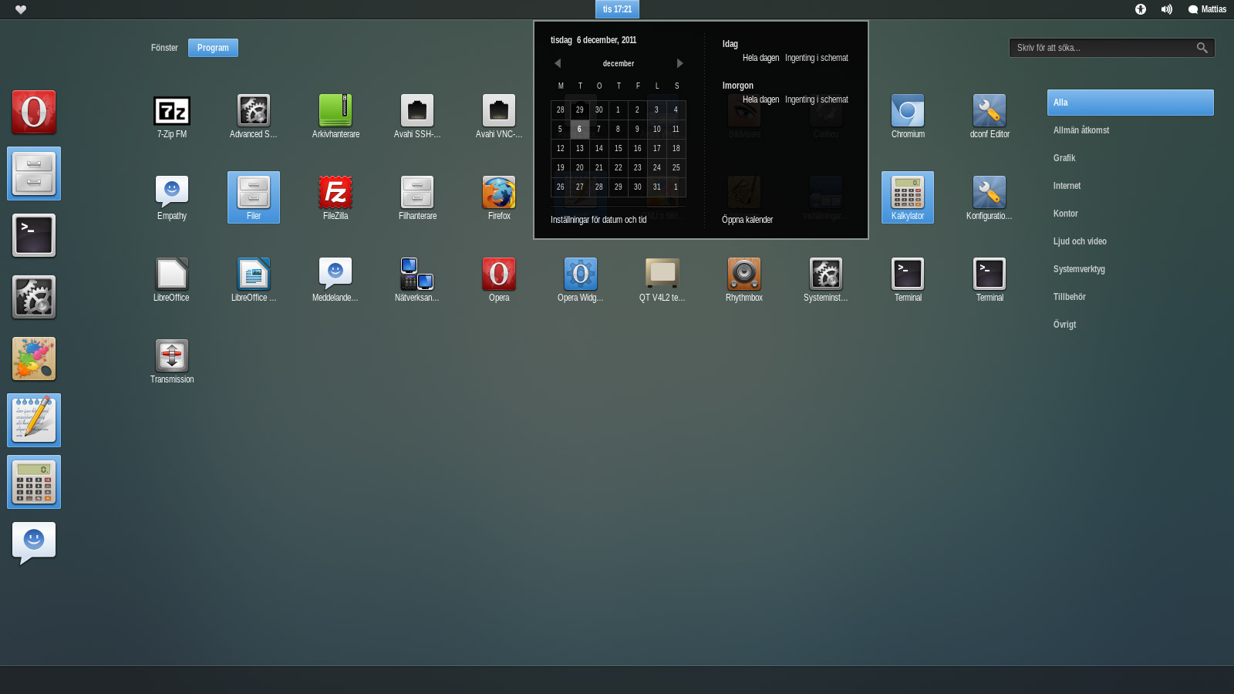This screenshot has height=694, width=1234.
Task: Click the volume icon in the top bar
Action: pyautogui.click(x=1166, y=9)
